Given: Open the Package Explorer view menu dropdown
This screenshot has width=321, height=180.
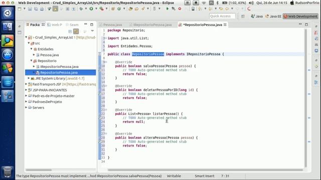Looking at the screenshot, I should [92, 31].
